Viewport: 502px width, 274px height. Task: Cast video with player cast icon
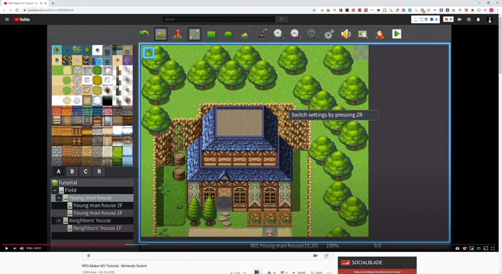click(486, 248)
